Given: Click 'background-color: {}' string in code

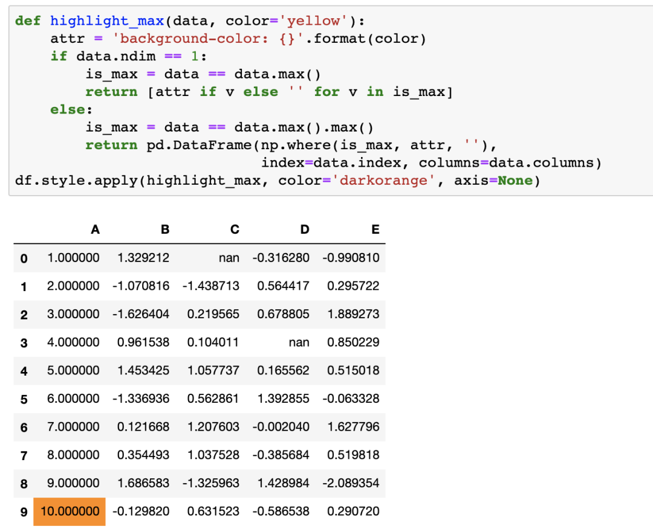Looking at the screenshot, I should (x=208, y=39).
